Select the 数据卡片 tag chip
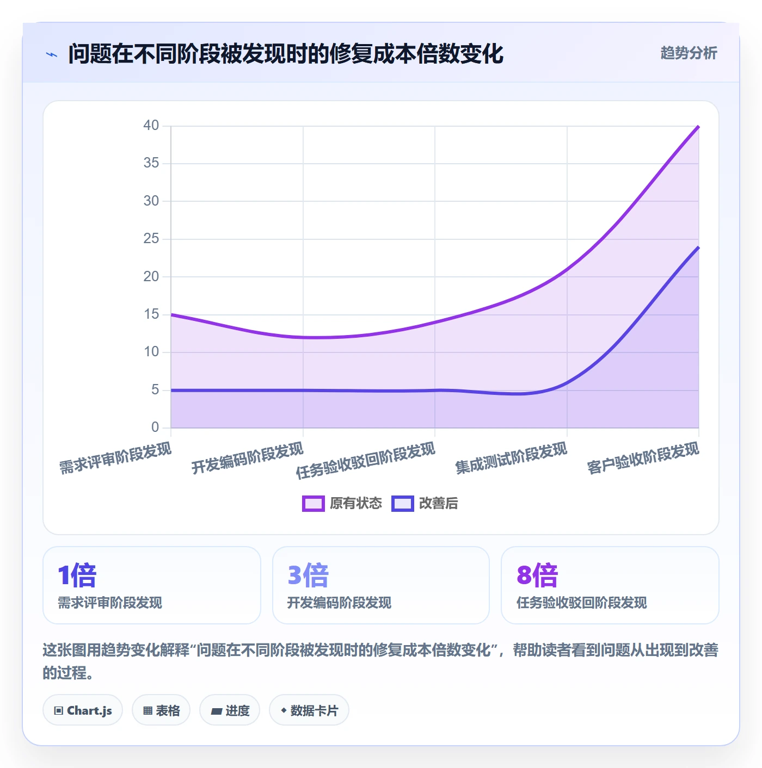 point(309,710)
